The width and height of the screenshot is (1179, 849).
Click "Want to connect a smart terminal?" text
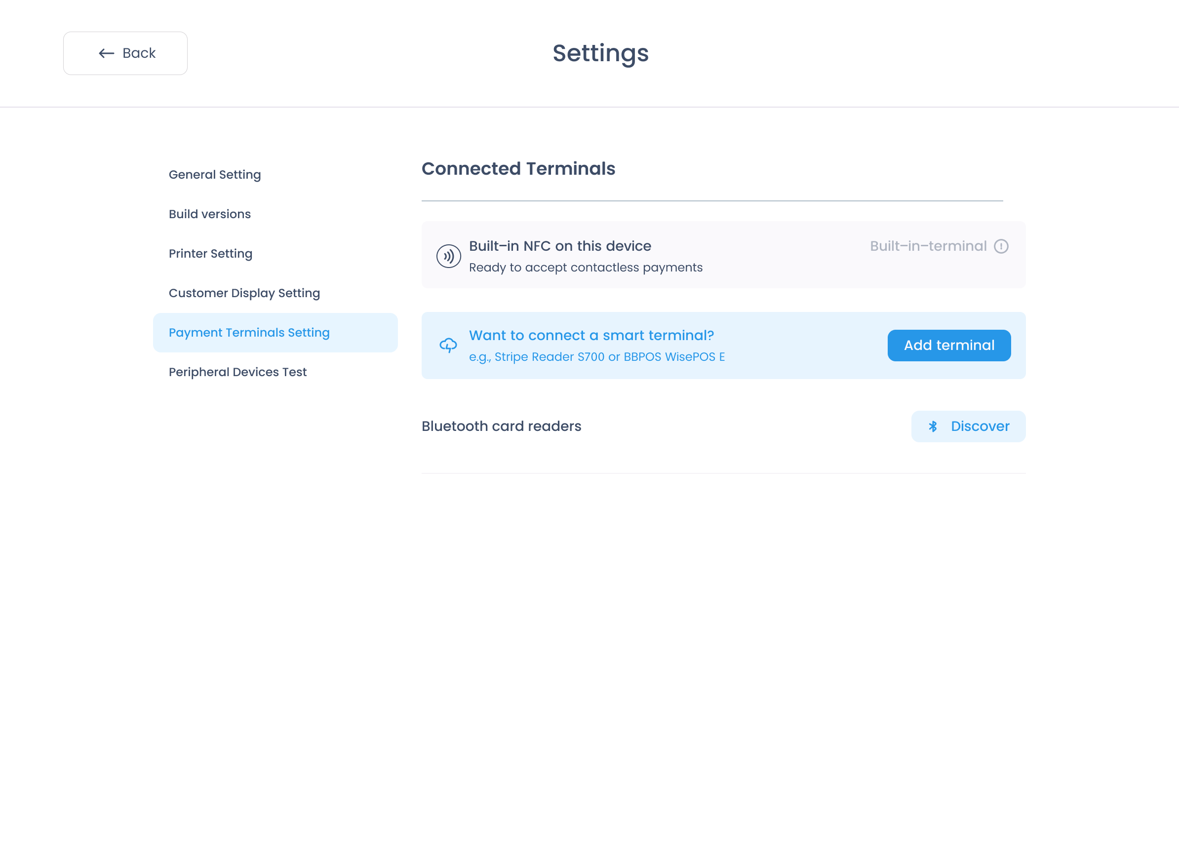pos(591,336)
